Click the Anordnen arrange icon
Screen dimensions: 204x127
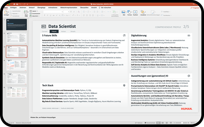point(143,12)
